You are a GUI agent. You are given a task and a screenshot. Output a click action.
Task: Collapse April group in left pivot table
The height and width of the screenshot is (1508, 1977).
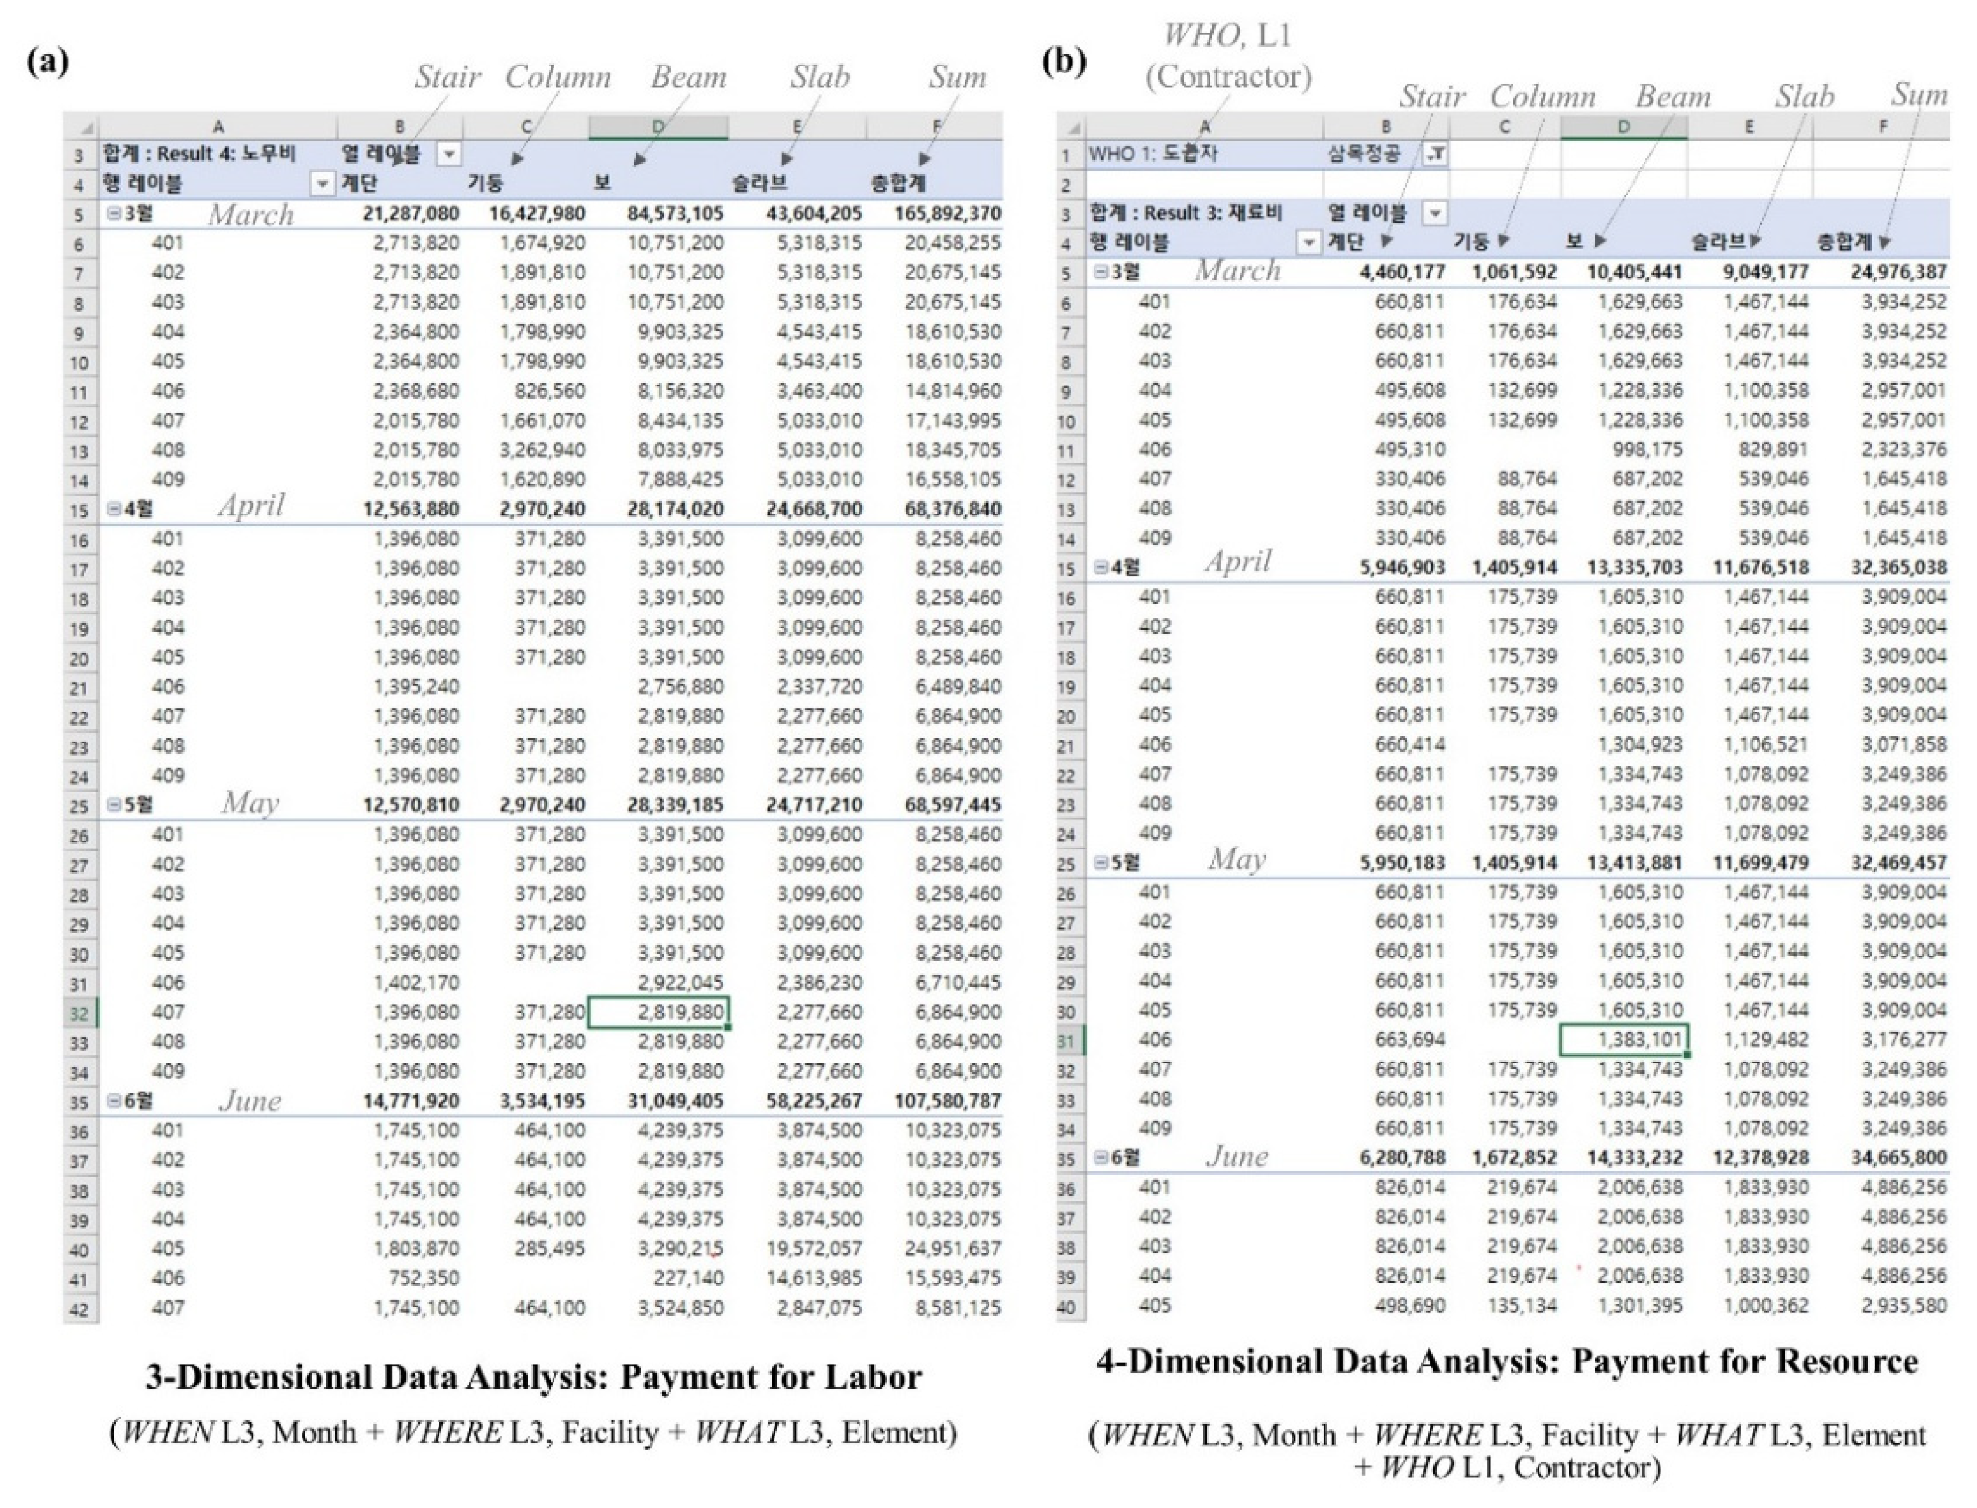(x=115, y=509)
